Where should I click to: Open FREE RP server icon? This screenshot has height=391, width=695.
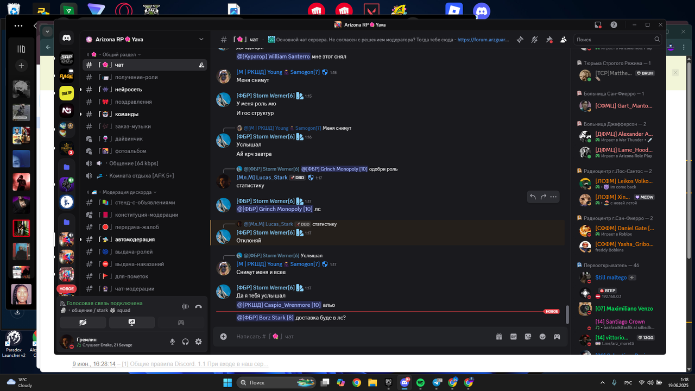(67, 93)
